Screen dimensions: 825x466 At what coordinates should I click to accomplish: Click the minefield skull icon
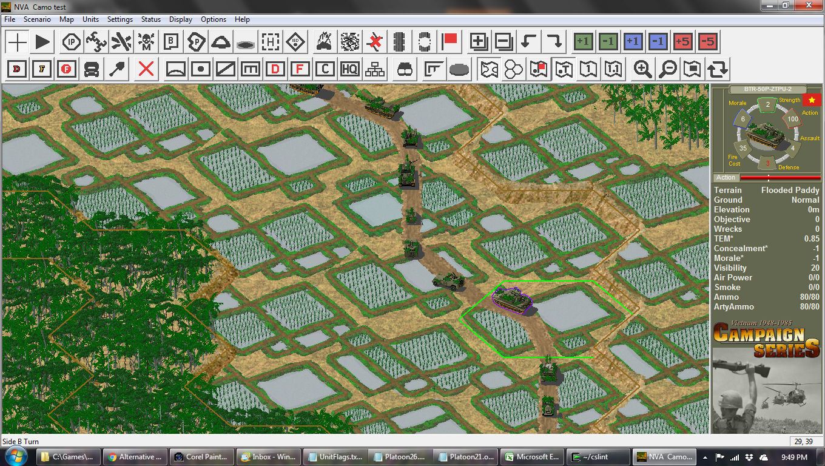pyautogui.click(x=146, y=42)
